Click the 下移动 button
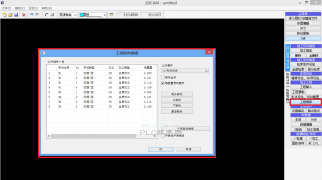 click(177, 105)
